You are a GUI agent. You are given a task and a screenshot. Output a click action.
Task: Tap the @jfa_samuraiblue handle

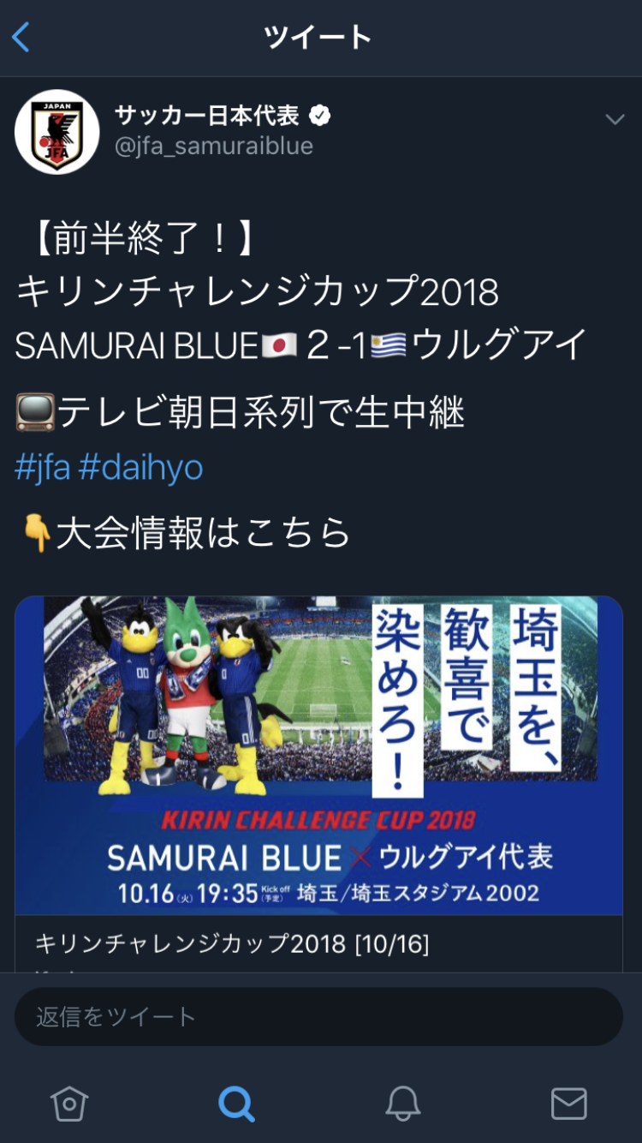pyautogui.click(x=214, y=146)
